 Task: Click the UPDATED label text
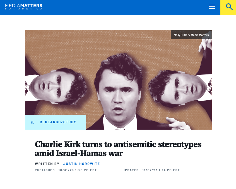(x=131, y=170)
